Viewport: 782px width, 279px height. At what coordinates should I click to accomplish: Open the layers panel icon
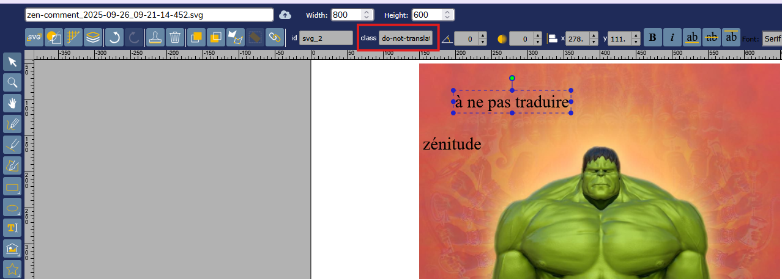point(92,38)
